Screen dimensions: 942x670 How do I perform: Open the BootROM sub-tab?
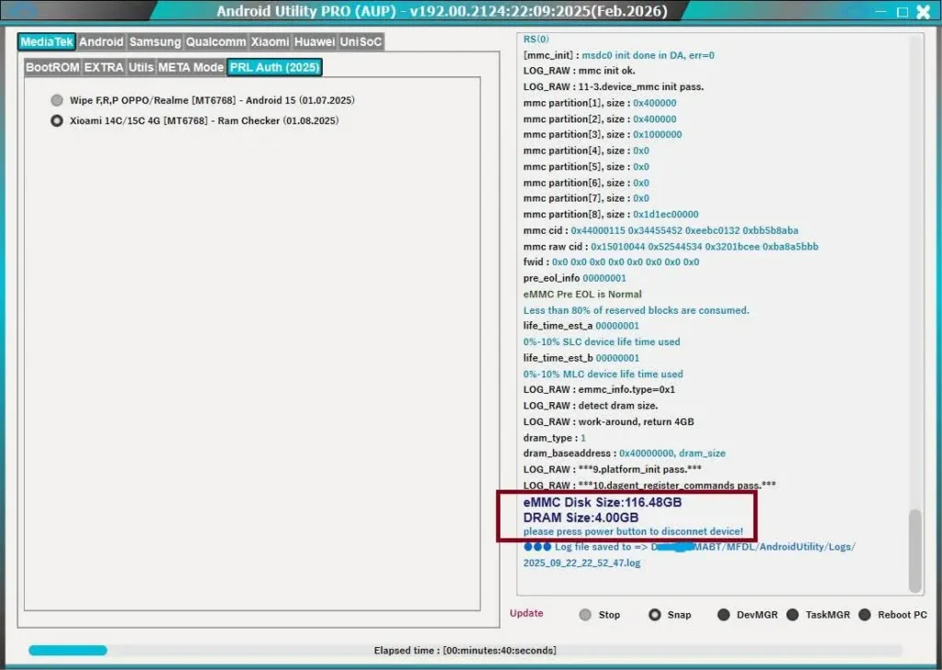[x=52, y=67]
